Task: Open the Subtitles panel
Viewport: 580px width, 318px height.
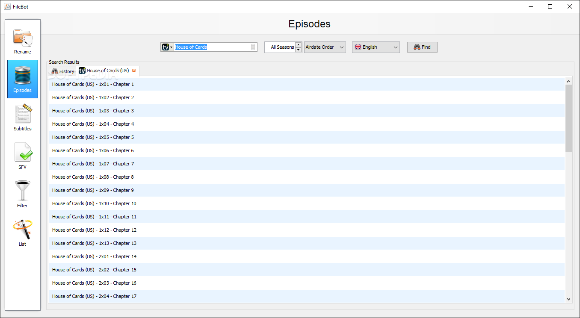Action: coord(23,118)
